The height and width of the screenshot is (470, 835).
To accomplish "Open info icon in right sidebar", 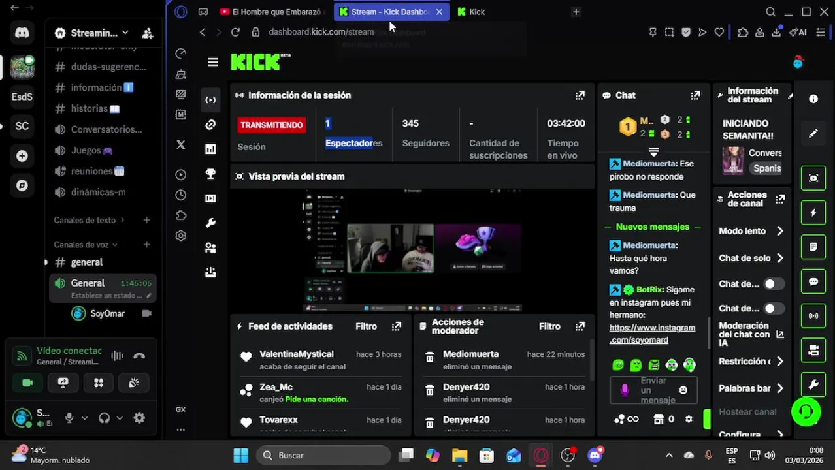I will coord(813,99).
